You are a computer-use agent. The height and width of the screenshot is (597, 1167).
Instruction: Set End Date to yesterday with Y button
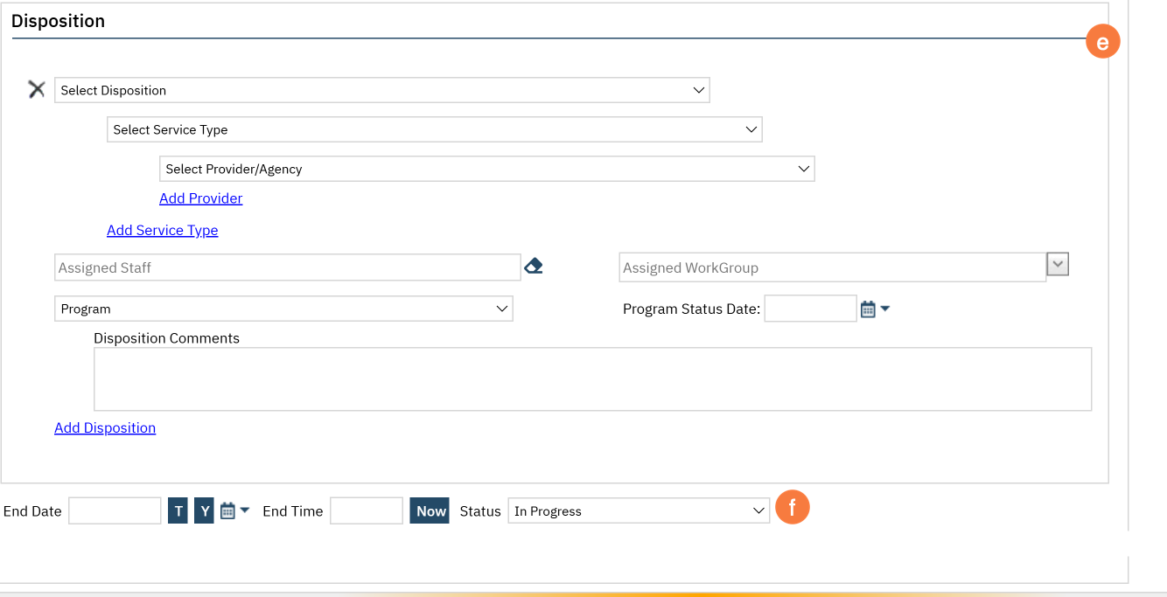tap(204, 511)
